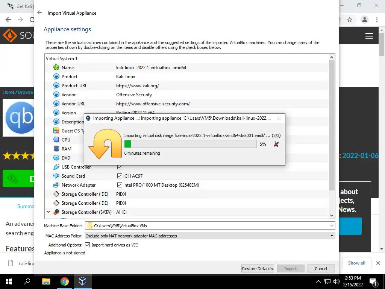
Task: Close the Chrome downloads bar
Action: pyautogui.click(x=378, y=263)
